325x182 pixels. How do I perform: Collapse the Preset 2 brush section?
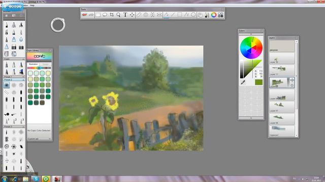pos(23,80)
